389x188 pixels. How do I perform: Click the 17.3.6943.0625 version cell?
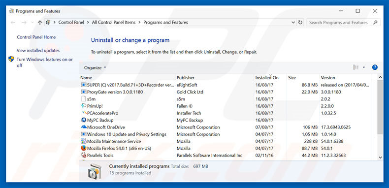[336, 127]
